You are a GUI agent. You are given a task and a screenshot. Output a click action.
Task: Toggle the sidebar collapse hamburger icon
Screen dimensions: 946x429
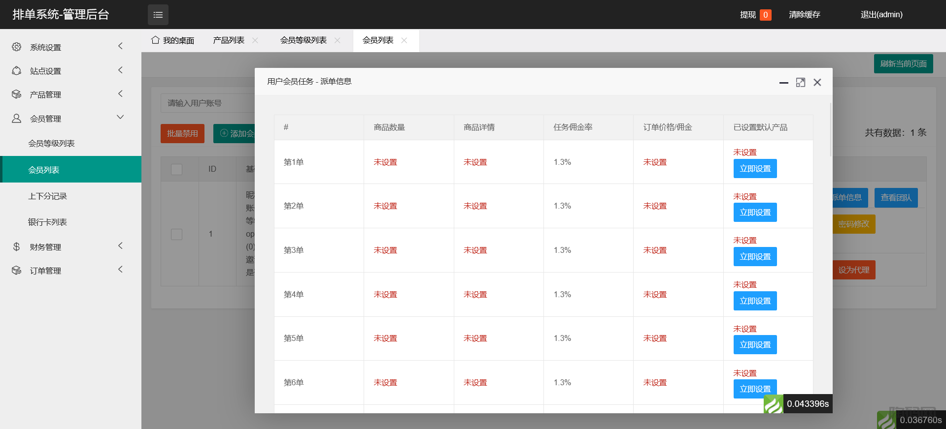(158, 15)
